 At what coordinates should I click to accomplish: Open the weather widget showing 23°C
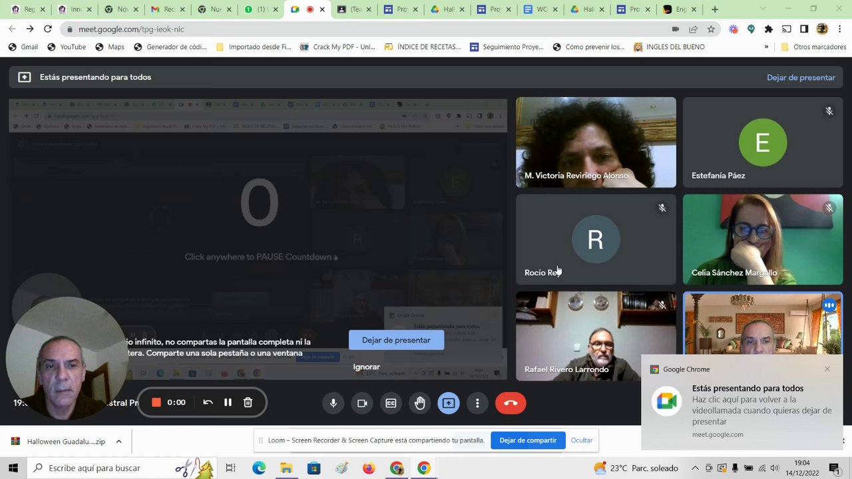[x=636, y=468]
